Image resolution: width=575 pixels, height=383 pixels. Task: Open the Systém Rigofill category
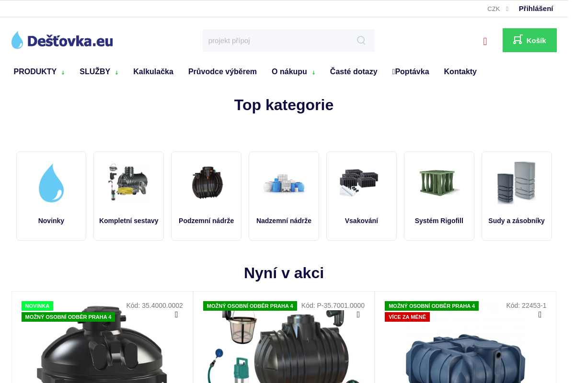439,196
